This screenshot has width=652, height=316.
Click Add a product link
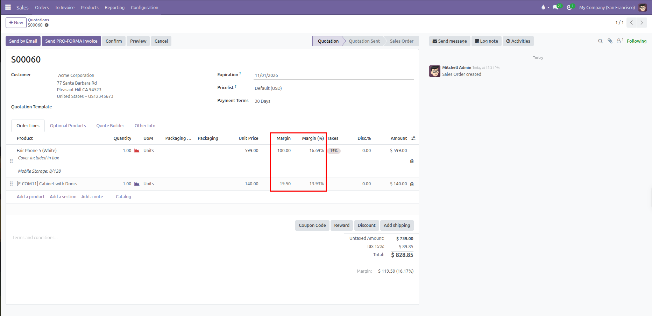(31, 197)
